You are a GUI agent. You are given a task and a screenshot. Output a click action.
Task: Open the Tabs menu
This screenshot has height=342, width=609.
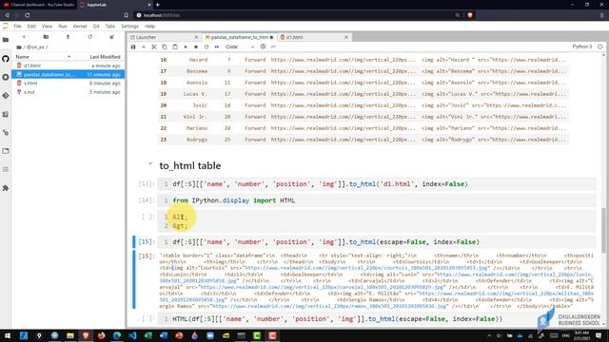[110, 27]
